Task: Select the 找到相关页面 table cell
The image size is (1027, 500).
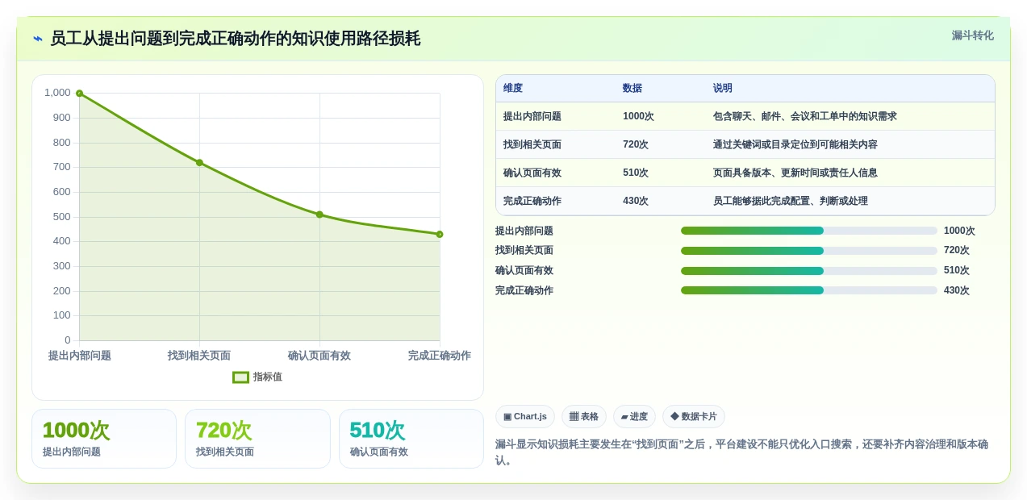Action: pos(532,144)
